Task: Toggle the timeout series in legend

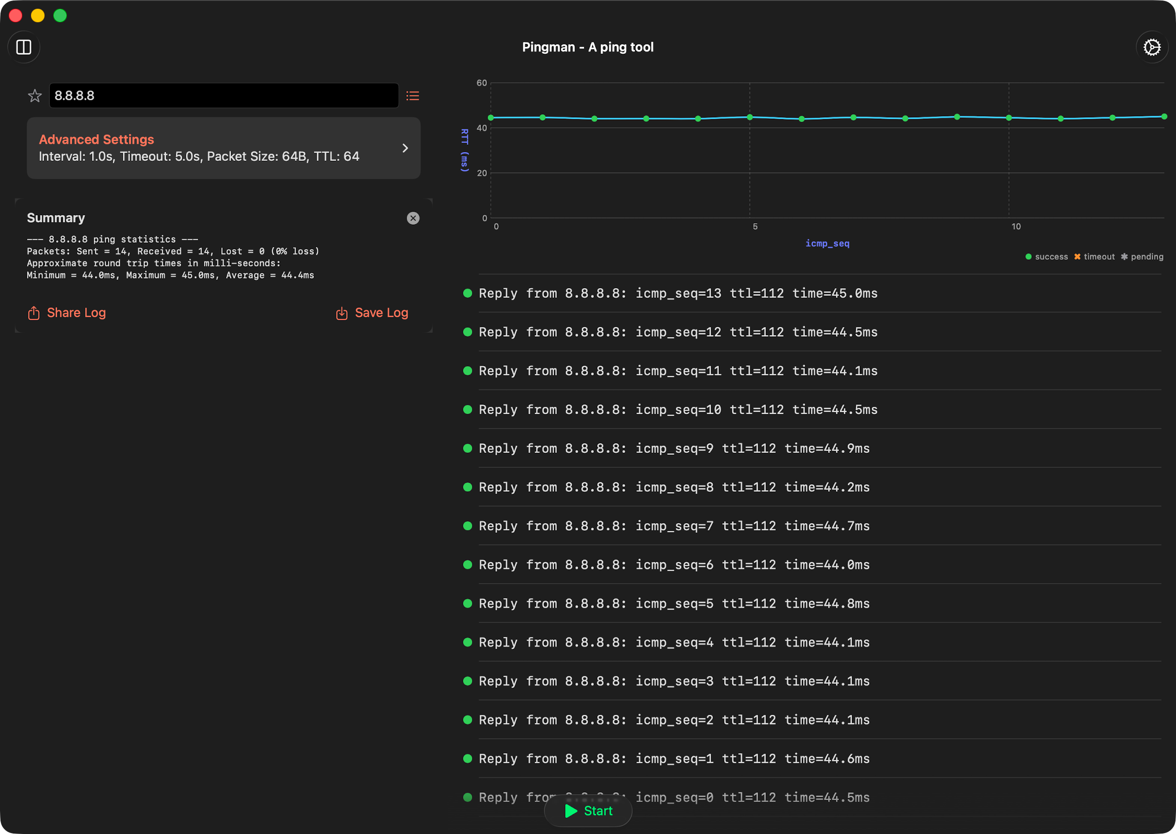Action: pyautogui.click(x=1094, y=257)
